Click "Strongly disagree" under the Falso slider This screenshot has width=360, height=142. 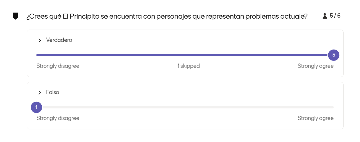(x=58, y=118)
